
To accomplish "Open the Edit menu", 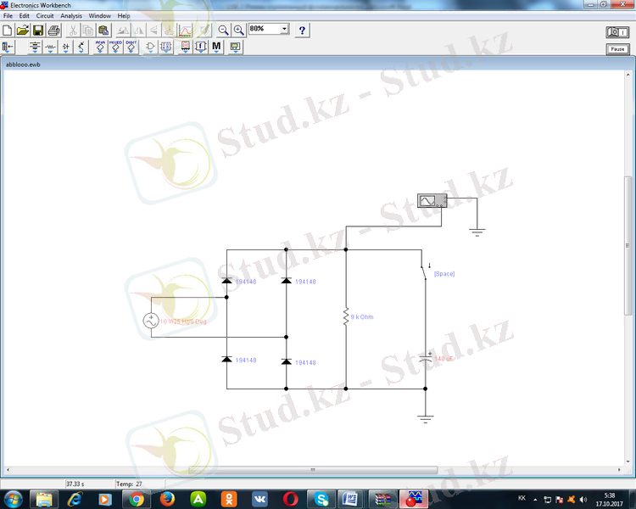I will tap(25, 16).
